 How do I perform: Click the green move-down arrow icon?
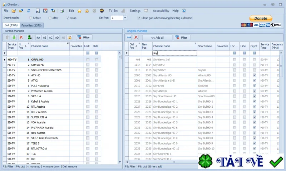click(x=14, y=38)
